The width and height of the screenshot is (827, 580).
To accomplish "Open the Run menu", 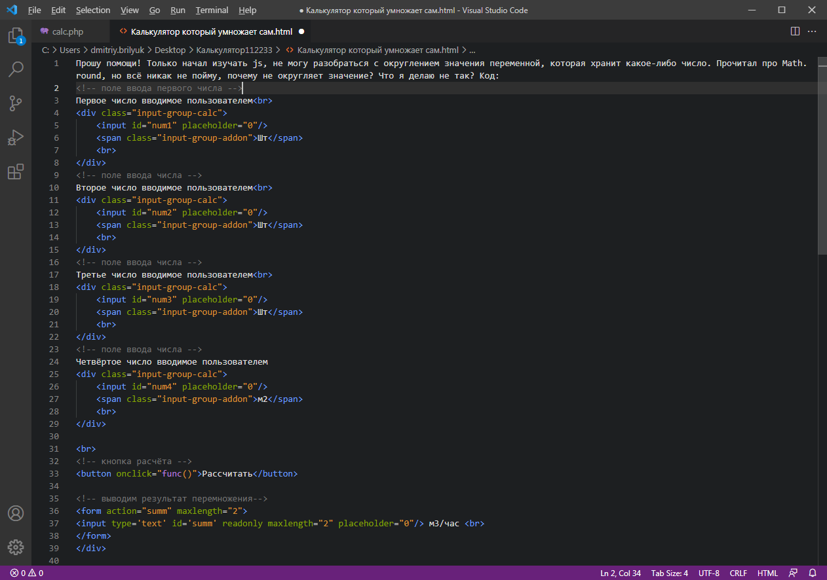I will (x=178, y=10).
